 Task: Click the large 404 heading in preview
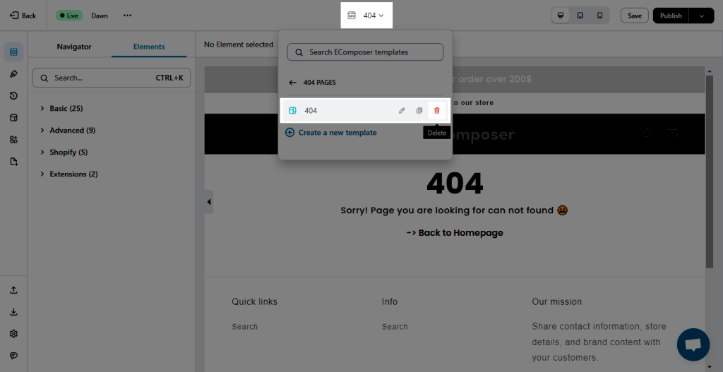(x=455, y=184)
